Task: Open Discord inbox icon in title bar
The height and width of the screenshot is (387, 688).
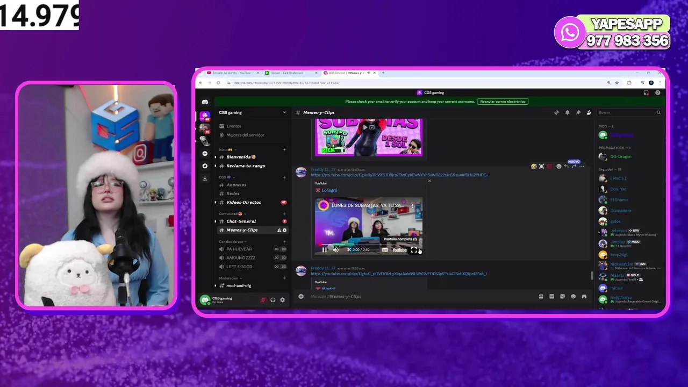Action: (x=646, y=92)
